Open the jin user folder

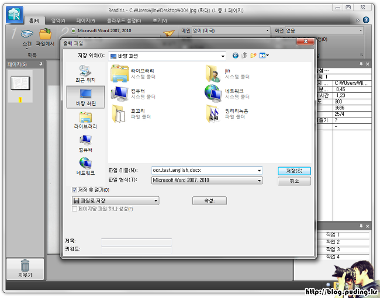coord(227,74)
